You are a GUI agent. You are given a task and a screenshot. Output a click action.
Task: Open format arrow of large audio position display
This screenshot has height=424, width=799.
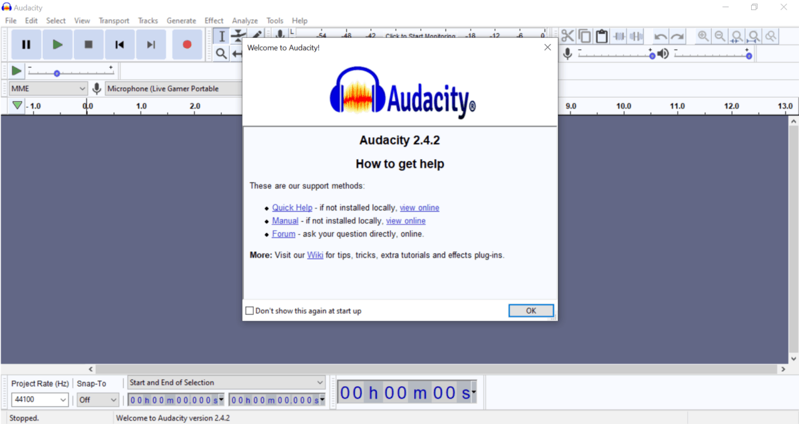[473, 393]
